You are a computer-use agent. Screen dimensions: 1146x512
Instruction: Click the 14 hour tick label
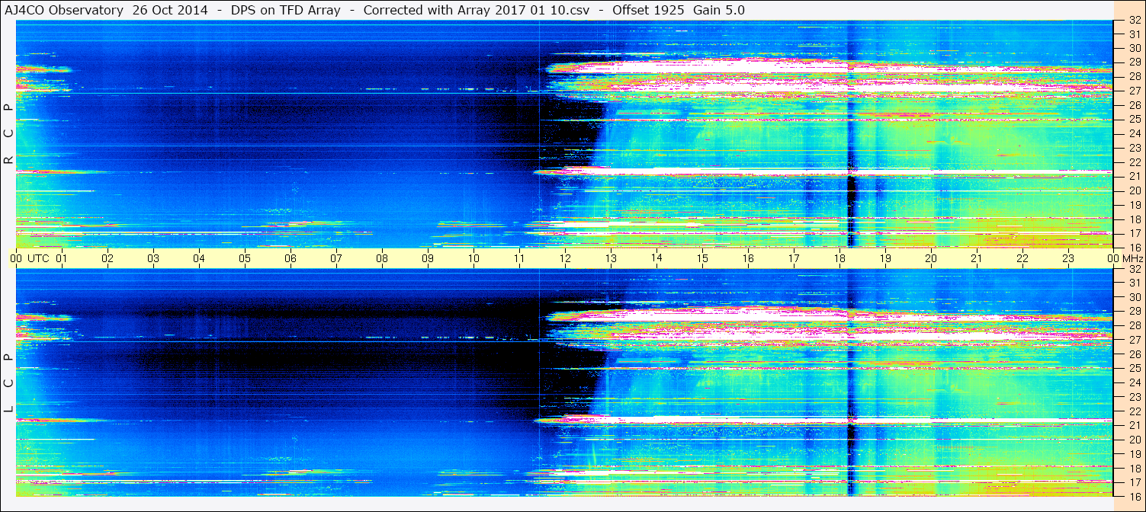coord(656,258)
